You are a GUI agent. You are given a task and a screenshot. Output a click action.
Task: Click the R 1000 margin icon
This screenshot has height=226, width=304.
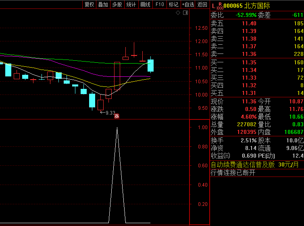click(x=220, y=6)
